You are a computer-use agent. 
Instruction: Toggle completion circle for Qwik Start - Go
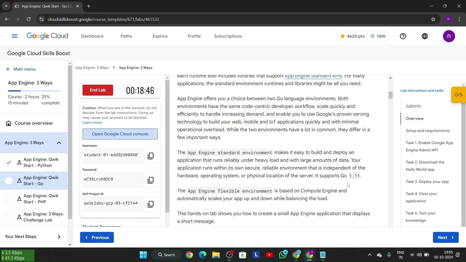pyautogui.click(x=9, y=180)
